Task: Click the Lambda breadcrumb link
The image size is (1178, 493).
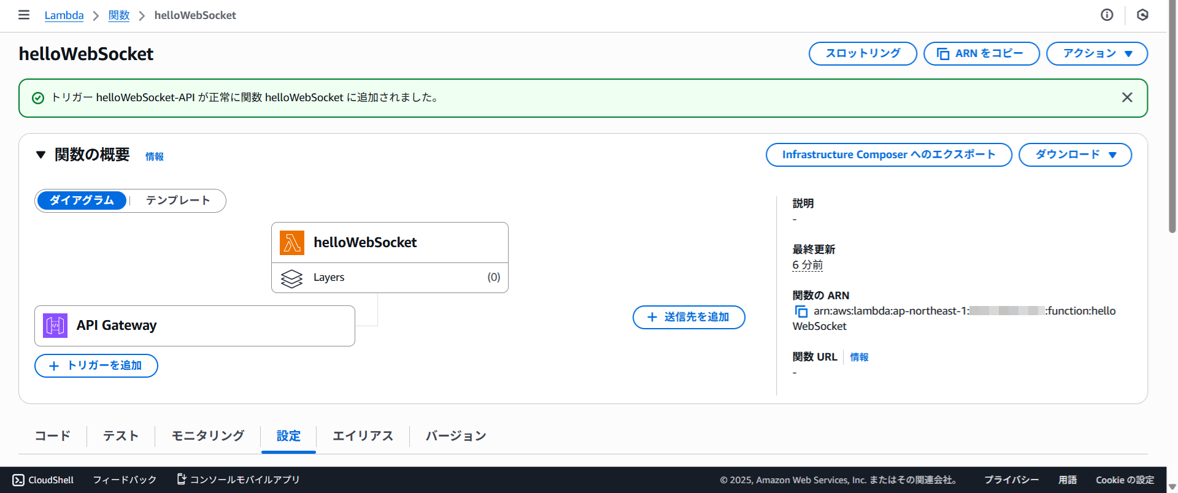Action: tap(64, 15)
